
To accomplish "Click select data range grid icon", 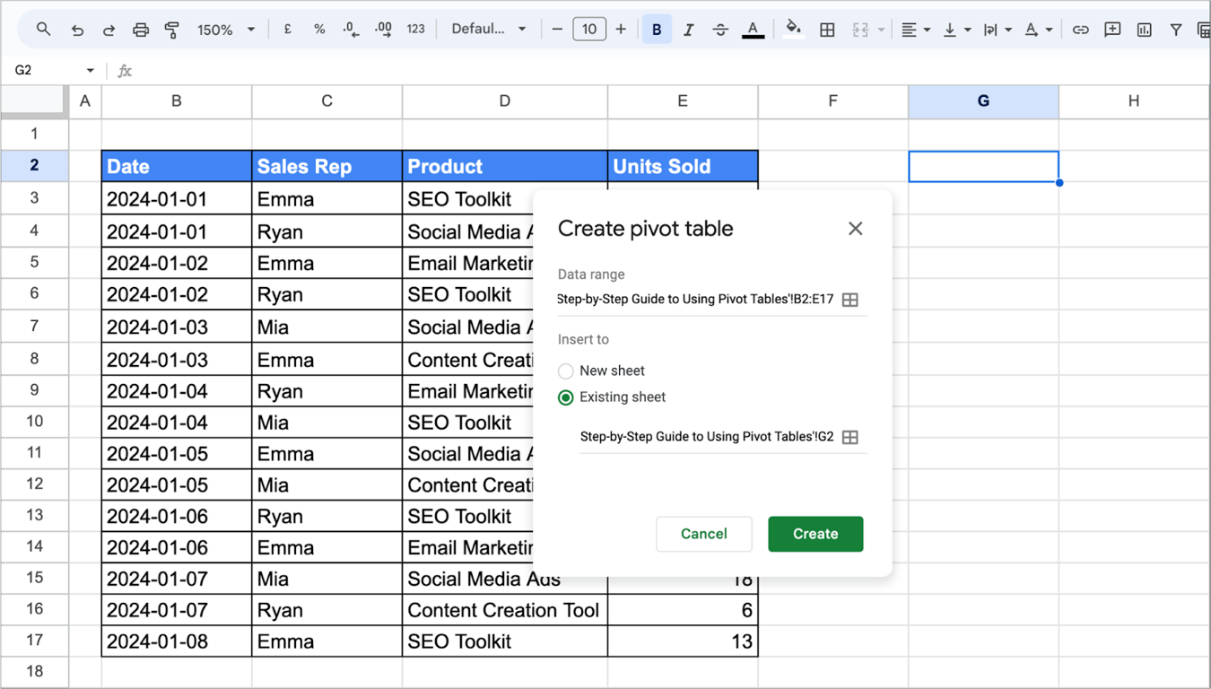I will 850,300.
